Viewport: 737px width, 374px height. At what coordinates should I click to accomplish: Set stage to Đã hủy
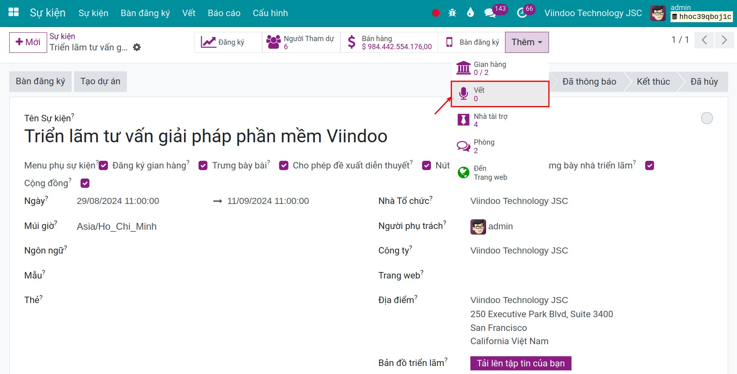coord(704,82)
